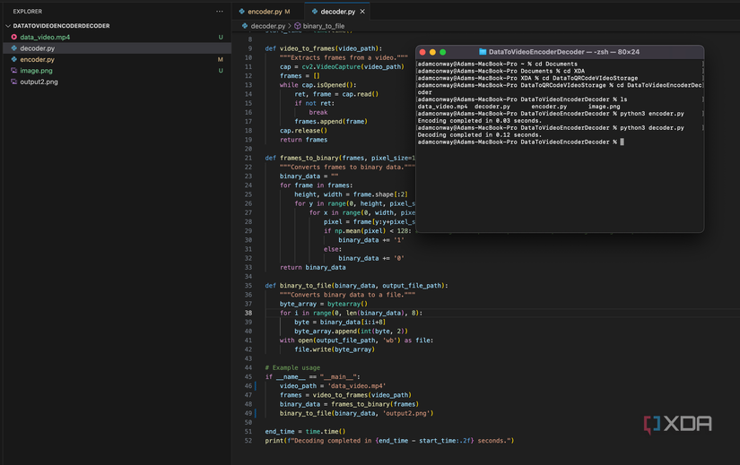This screenshot has height=465, width=740.
Task: Click binary_to_file in the breadcrumb bar
Action: click(324, 26)
